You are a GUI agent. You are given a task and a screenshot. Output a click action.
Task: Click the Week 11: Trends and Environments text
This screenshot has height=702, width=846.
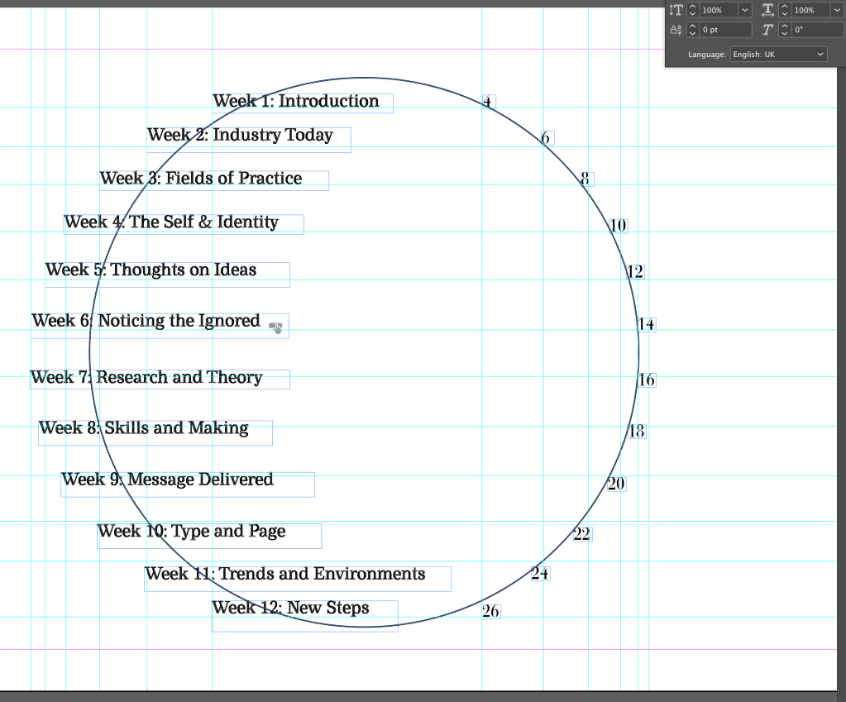[x=285, y=575]
